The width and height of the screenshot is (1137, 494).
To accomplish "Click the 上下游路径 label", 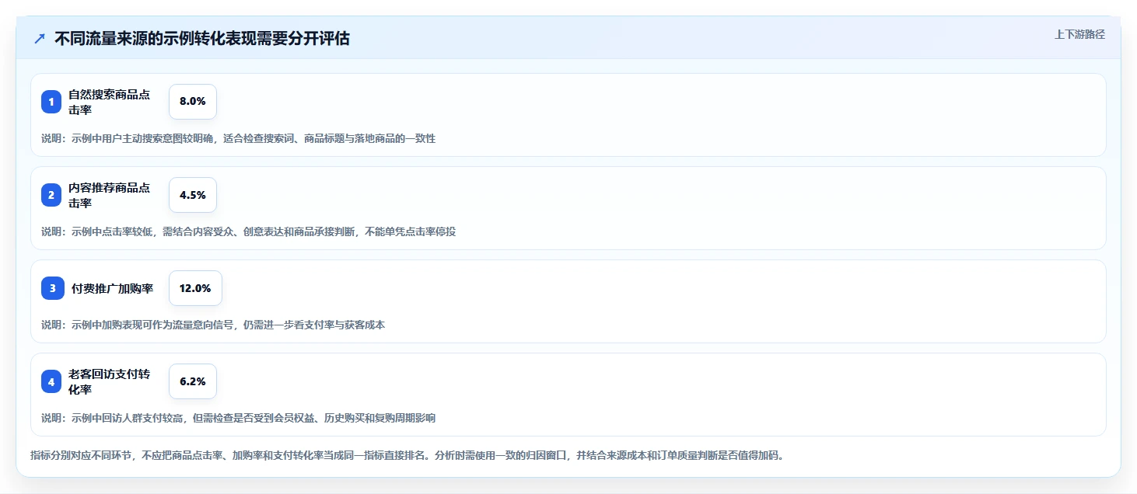I will pos(1079,34).
